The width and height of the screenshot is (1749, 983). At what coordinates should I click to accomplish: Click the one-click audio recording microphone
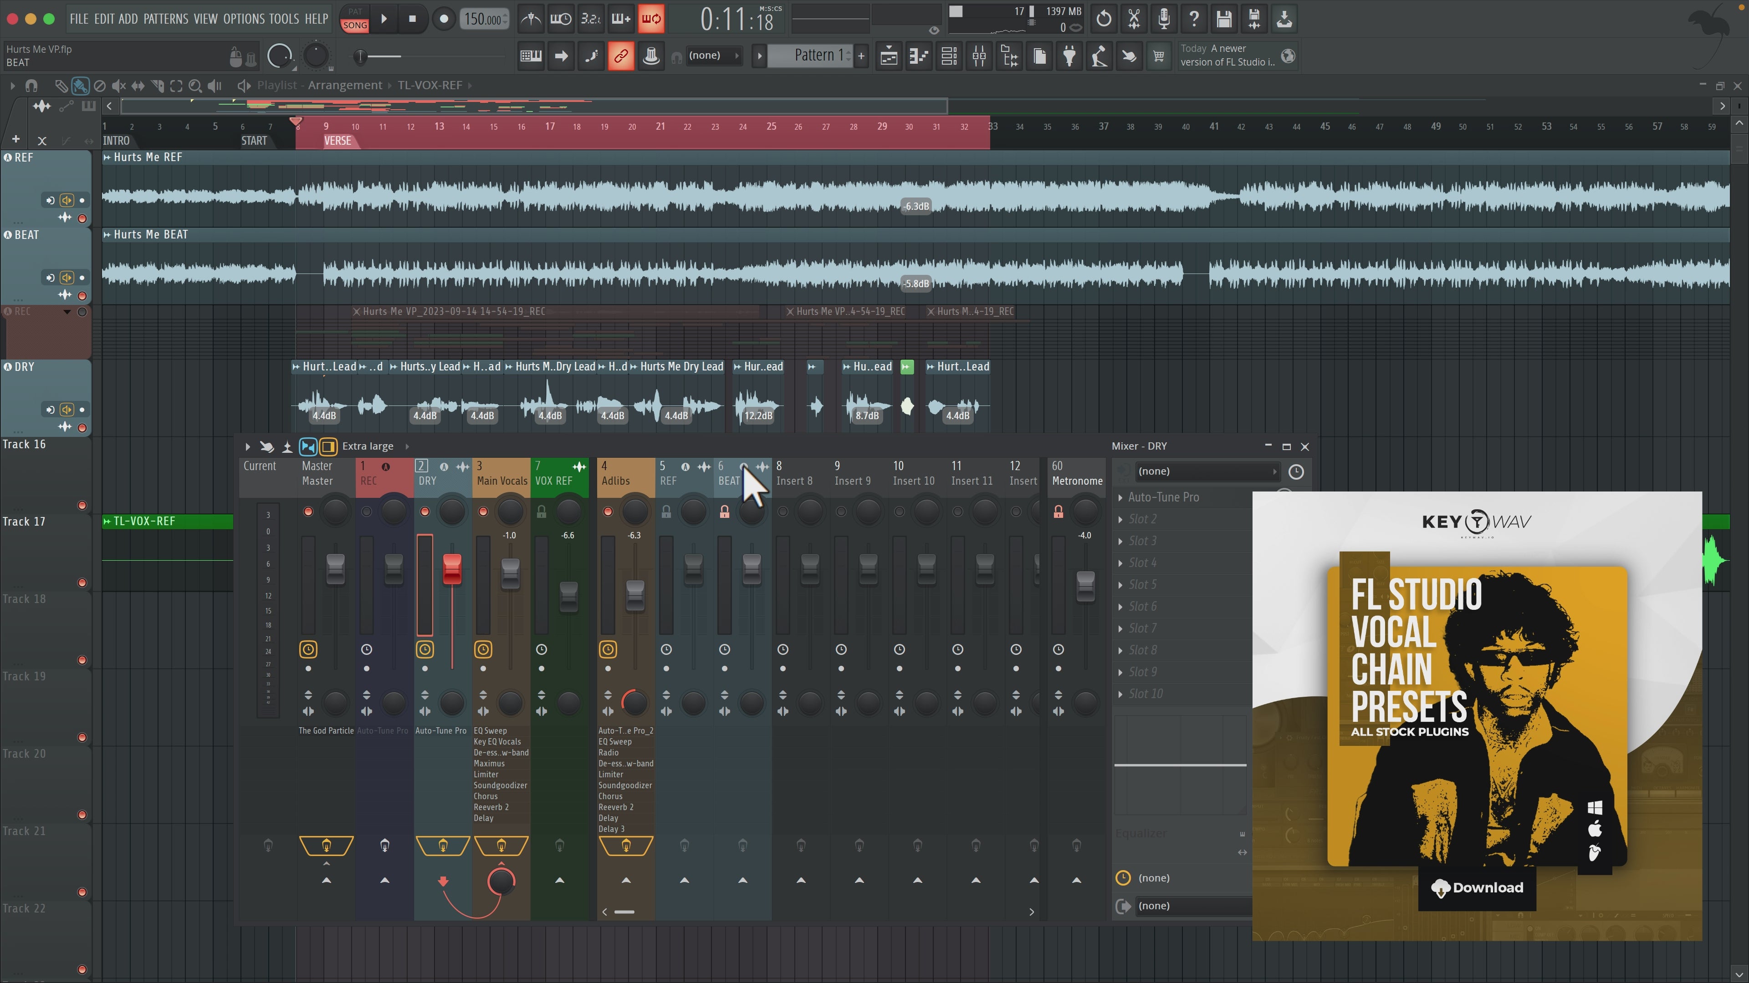coord(1164,19)
